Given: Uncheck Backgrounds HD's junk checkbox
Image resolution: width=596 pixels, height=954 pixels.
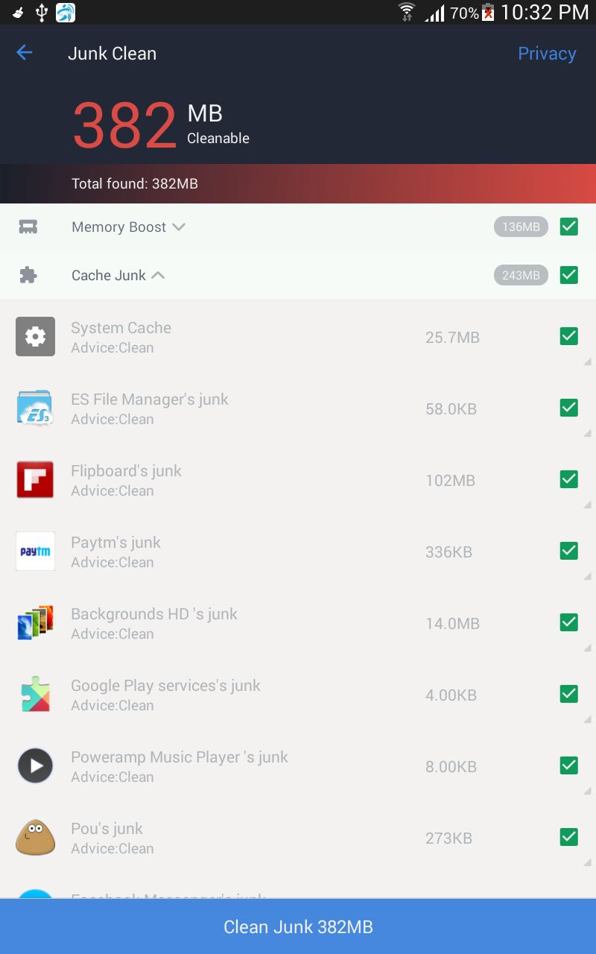Looking at the screenshot, I should (x=569, y=622).
